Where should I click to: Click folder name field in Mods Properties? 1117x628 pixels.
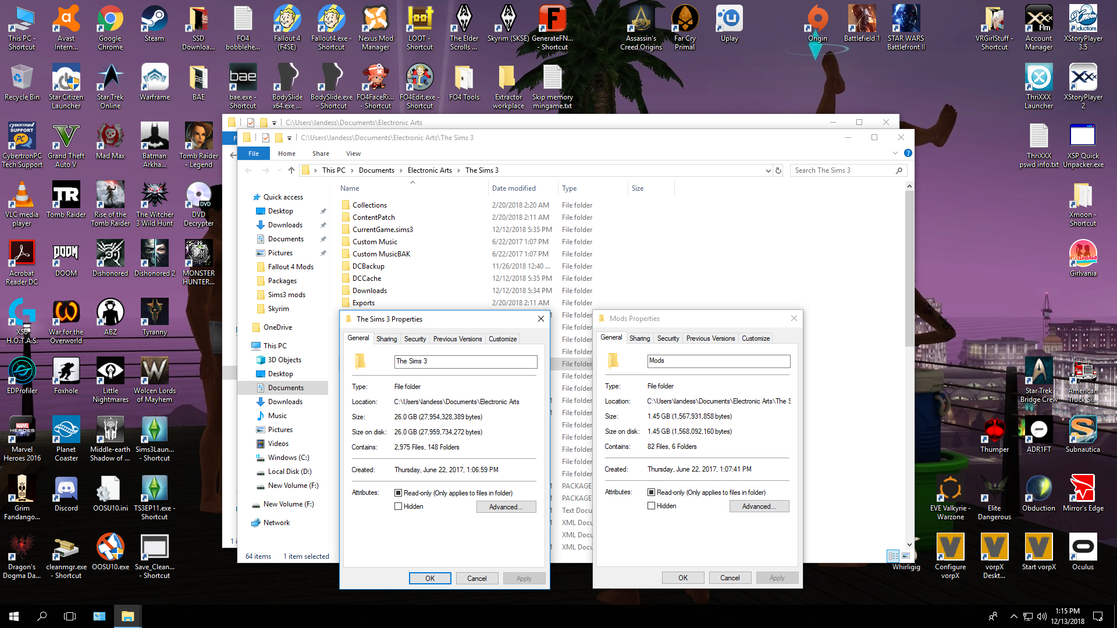[x=719, y=361]
